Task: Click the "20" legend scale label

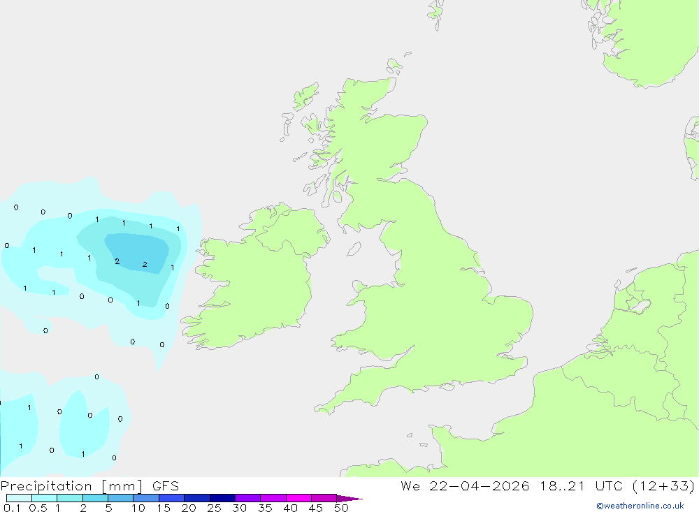Action: click(x=189, y=508)
